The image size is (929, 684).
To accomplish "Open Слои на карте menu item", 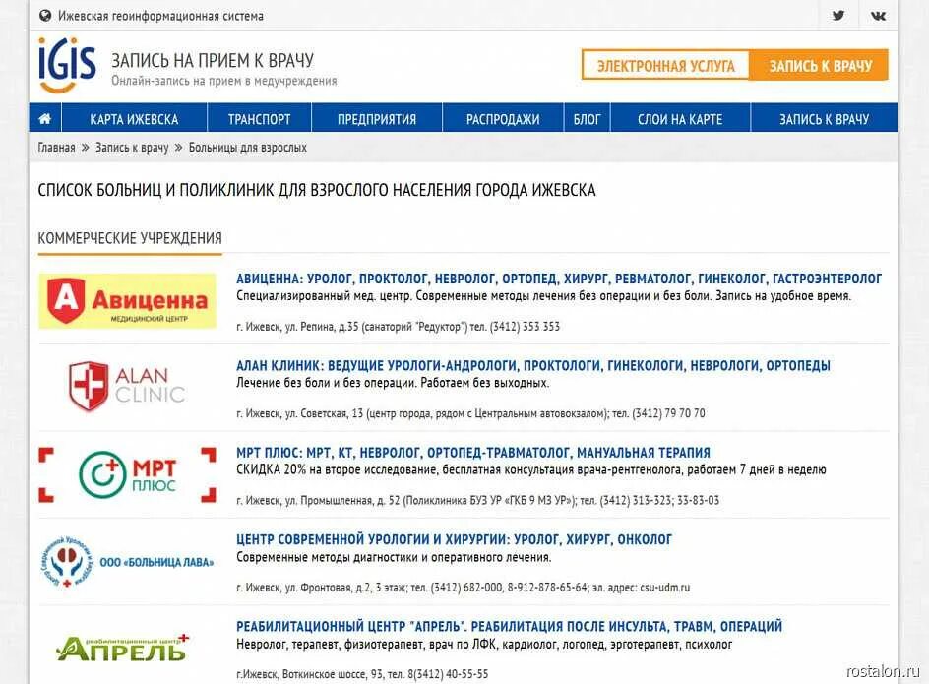I will pyautogui.click(x=680, y=118).
